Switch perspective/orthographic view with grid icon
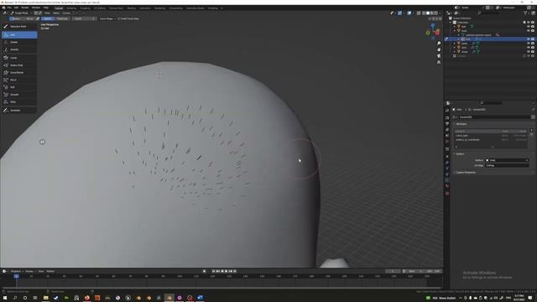Viewport: 537px width, 302px height. pos(439,62)
